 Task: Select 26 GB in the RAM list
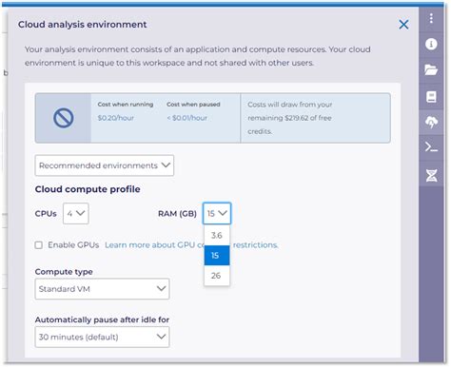point(217,276)
